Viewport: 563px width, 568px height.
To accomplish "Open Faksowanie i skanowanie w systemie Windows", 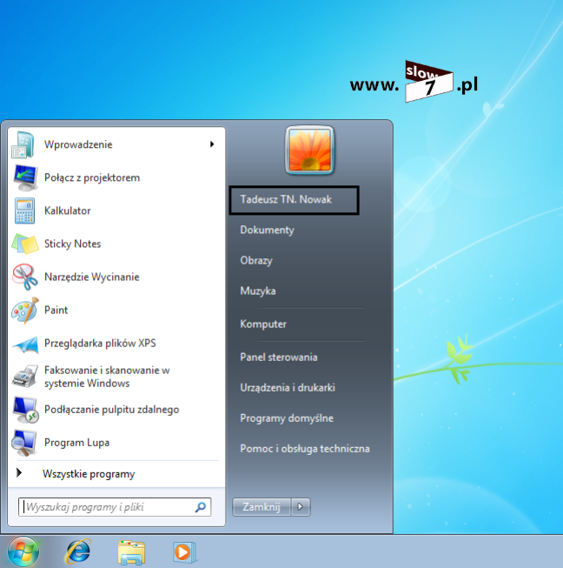I will click(x=106, y=376).
